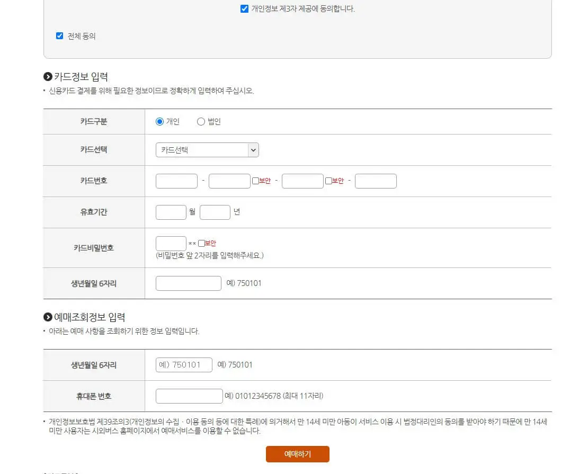Click the 예매하기 button
This screenshot has width=579, height=474.
298,454
